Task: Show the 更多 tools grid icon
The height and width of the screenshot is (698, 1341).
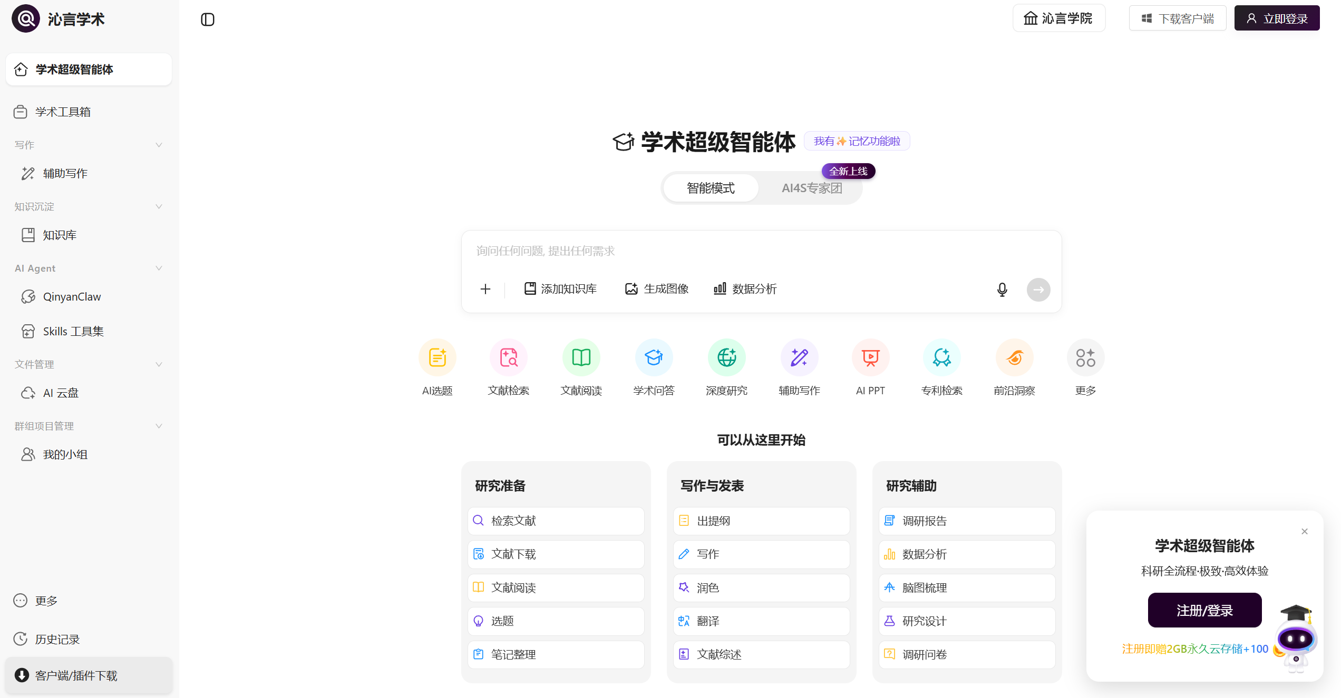Action: click(1085, 357)
